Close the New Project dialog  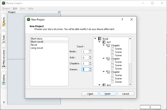132,19
